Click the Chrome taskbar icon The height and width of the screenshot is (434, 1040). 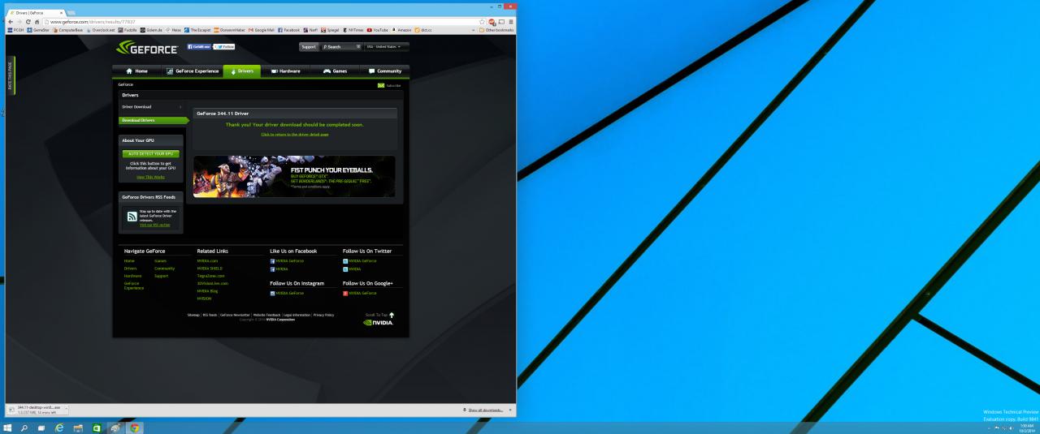[x=134, y=428]
